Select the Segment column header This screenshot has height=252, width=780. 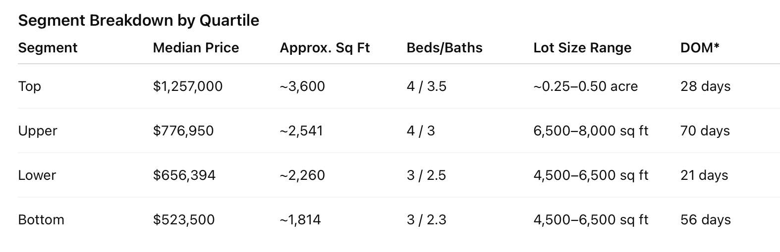click(x=48, y=48)
